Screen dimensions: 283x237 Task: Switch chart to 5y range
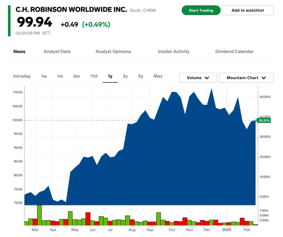tap(140, 76)
